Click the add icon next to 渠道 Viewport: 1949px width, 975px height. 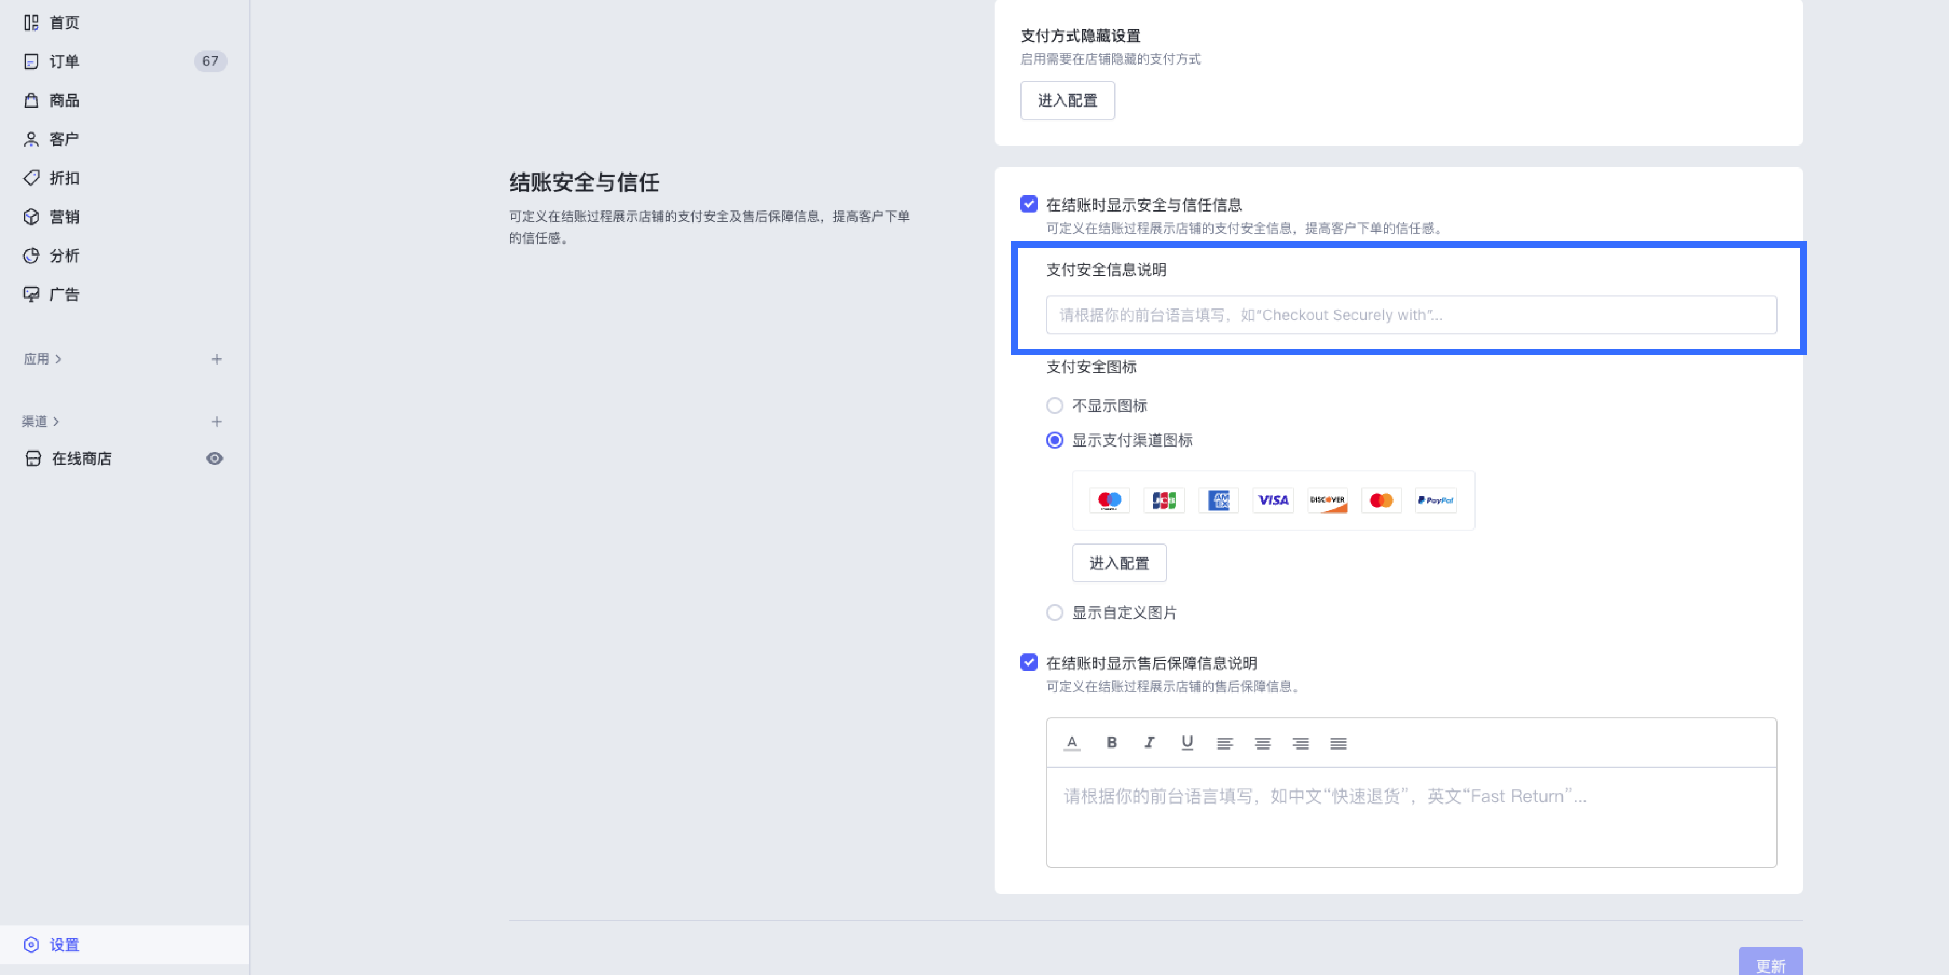(x=216, y=421)
